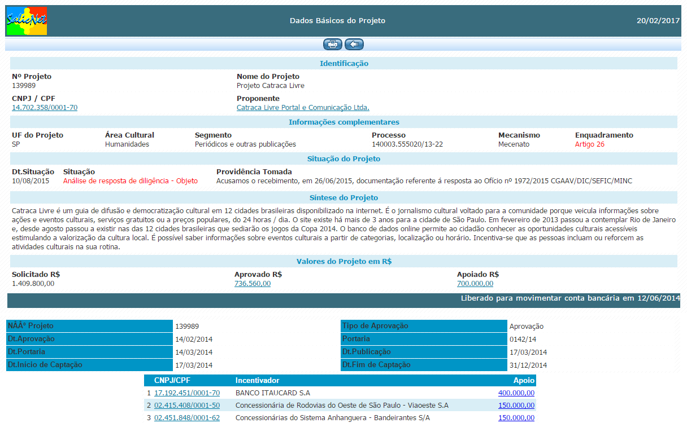Image resolution: width=687 pixels, height=423 pixels.
Task: Click the Informações complementares section header
Action: 344,122
